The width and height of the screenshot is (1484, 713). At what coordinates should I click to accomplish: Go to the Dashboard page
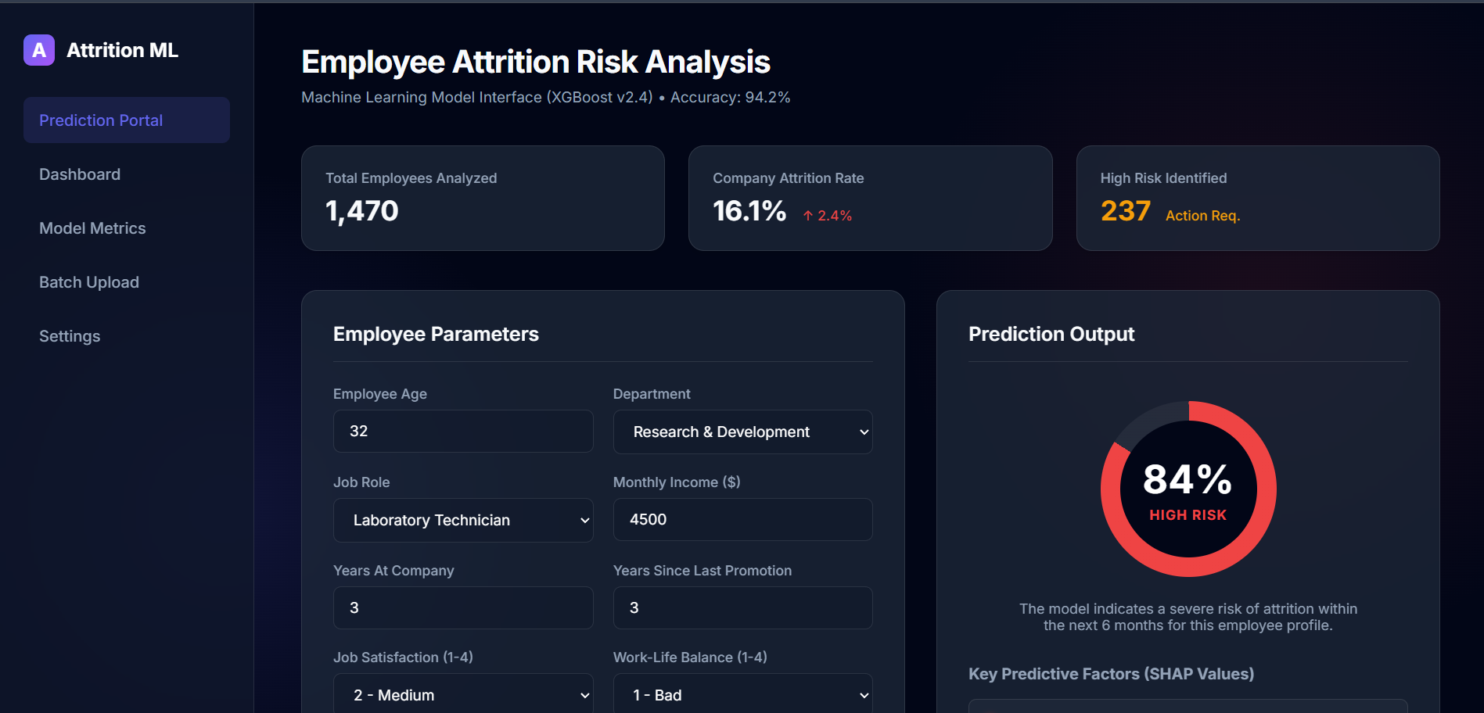(x=80, y=174)
